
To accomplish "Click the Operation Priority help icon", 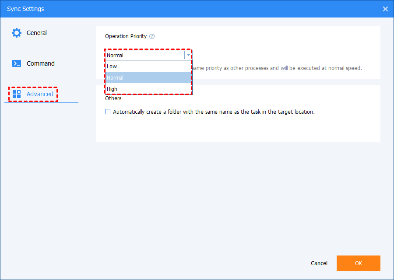I will click(152, 36).
